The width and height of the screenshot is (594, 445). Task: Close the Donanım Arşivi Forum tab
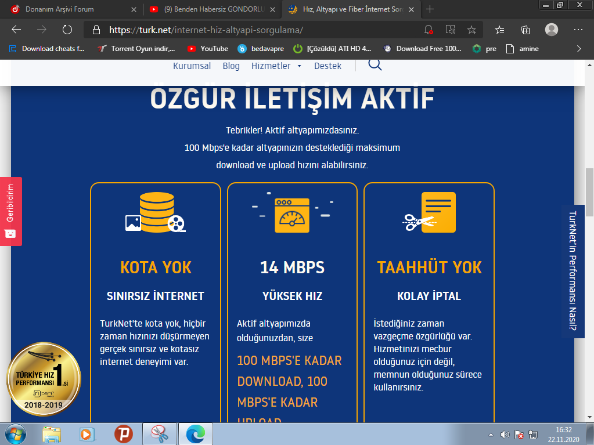(x=134, y=9)
